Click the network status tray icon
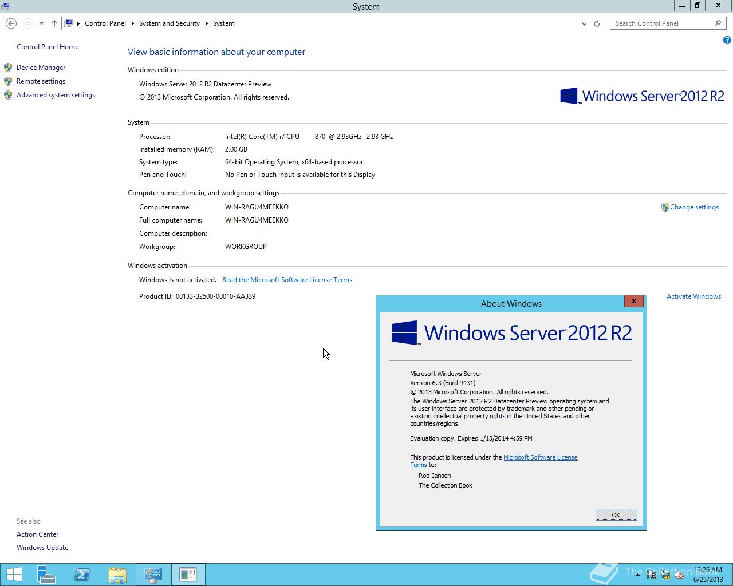This screenshot has width=733, height=586. click(x=666, y=575)
